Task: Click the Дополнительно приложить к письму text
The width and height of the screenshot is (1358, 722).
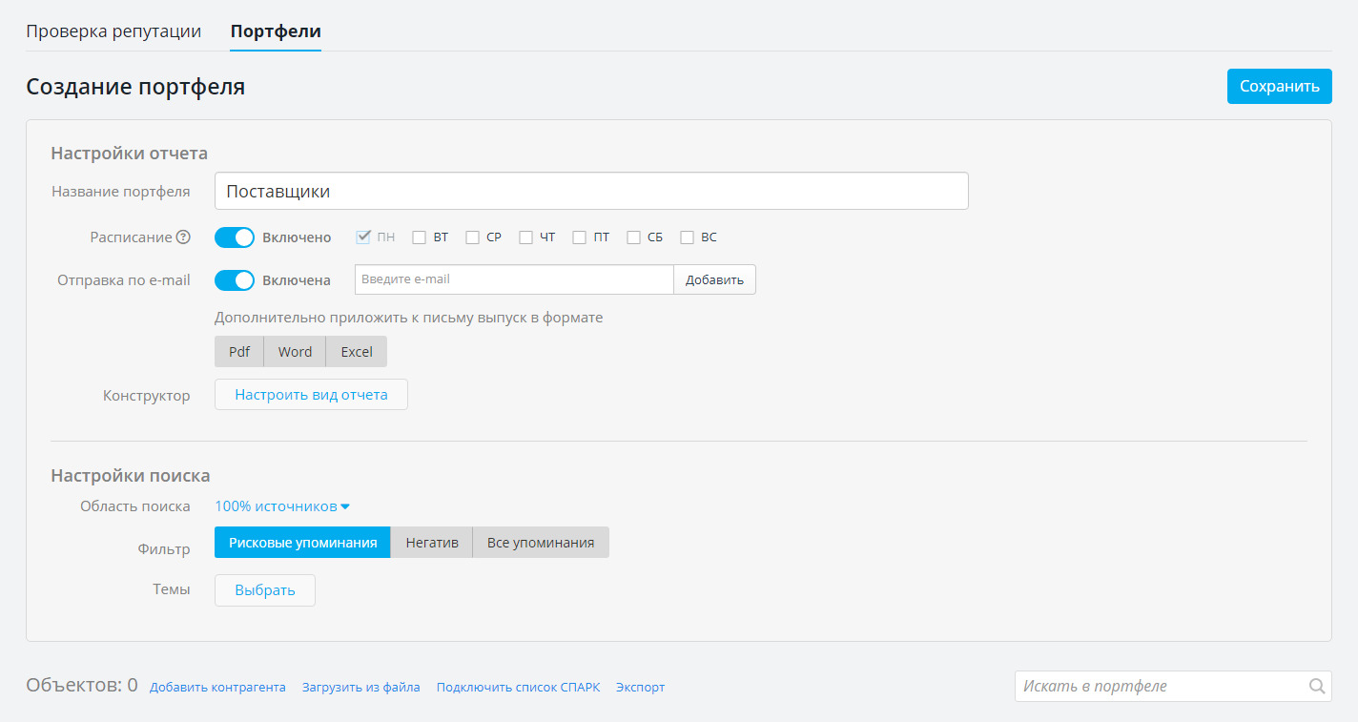Action: click(x=408, y=318)
